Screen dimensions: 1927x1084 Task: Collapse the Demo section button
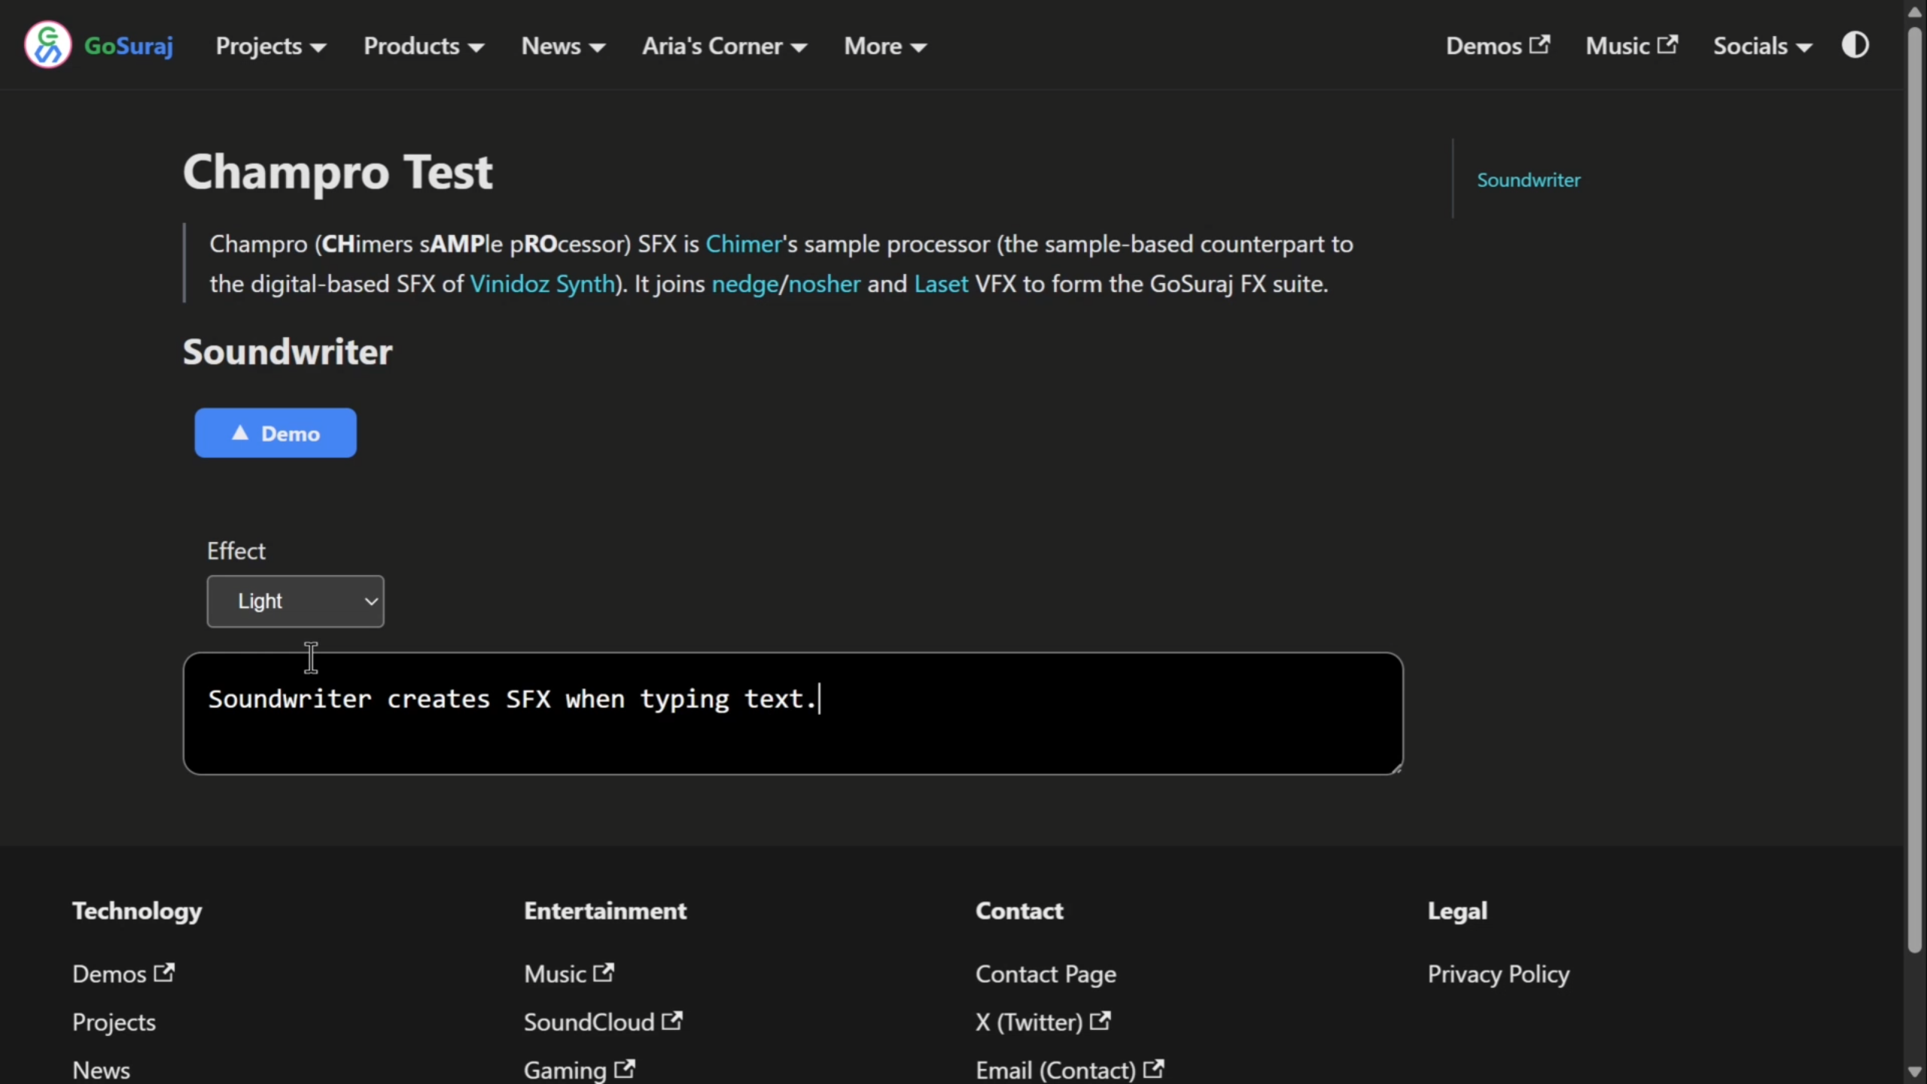pyautogui.click(x=276, y=433)
